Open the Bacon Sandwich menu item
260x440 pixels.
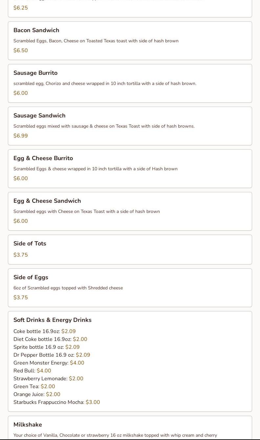click(130, 41)
